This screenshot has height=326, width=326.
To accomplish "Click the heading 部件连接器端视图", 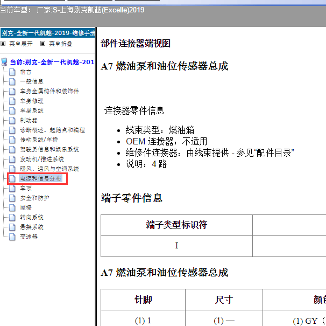I will 136,43.
